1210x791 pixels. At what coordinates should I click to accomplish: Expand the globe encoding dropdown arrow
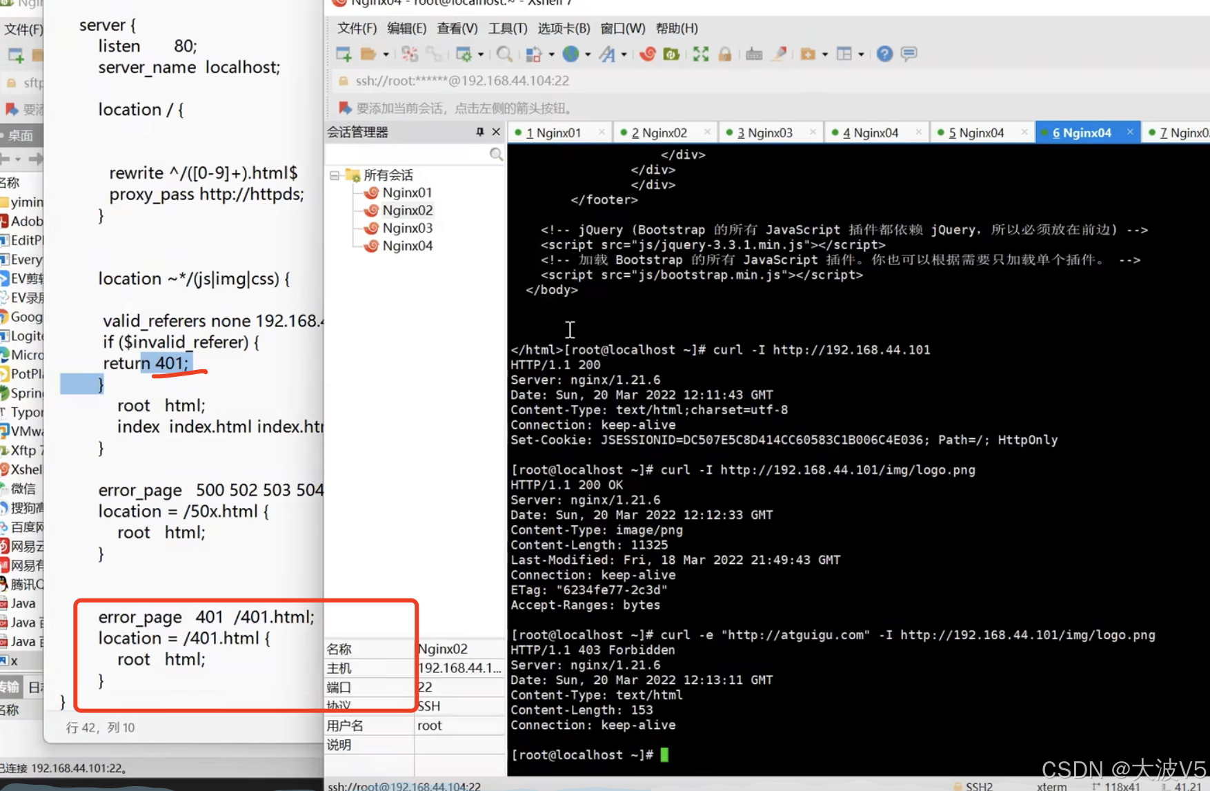coord(588,54)
